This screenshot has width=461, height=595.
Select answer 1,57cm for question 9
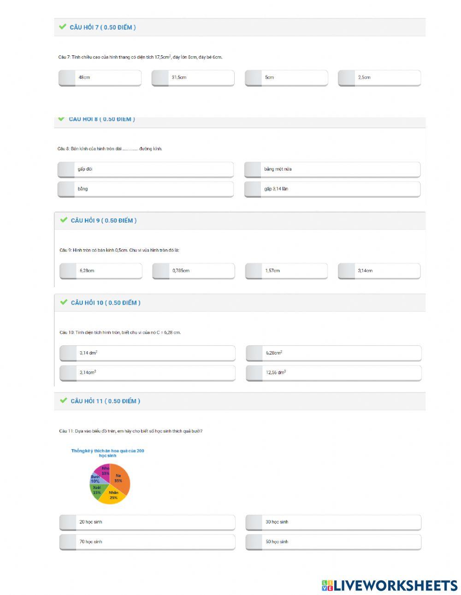pyautogui.click(x=286, y=271)
